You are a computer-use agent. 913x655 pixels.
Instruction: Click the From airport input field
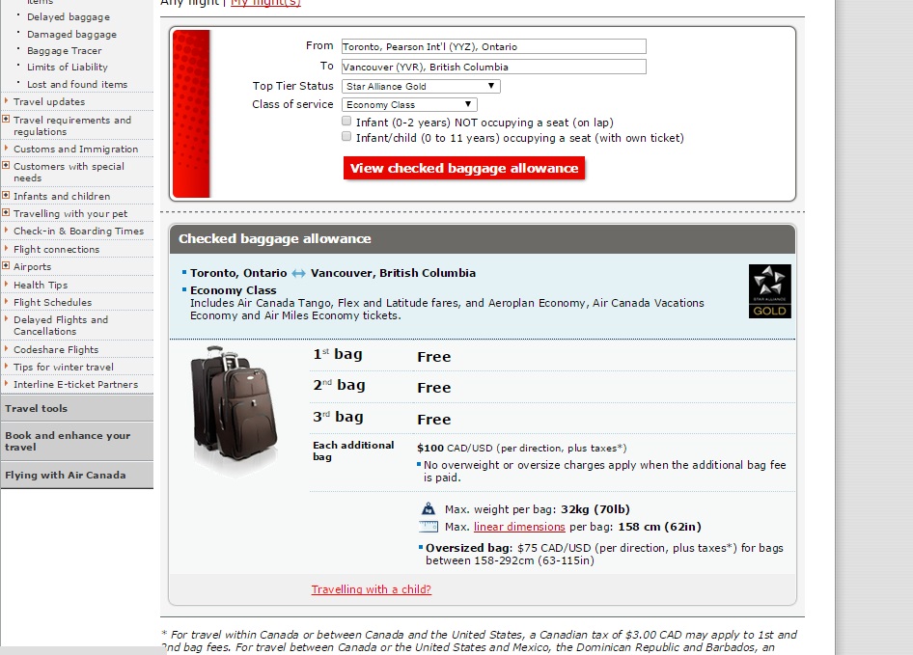pos(494,46)
